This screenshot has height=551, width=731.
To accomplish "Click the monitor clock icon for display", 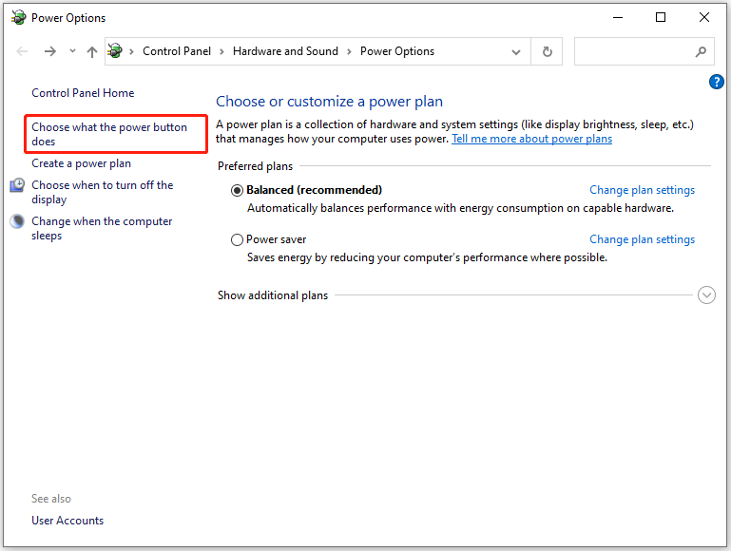I will point(17,185).
